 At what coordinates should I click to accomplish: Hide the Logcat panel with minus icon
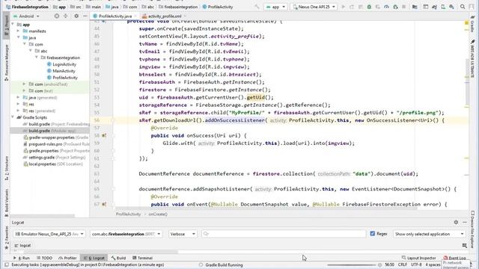[x=465, y=223]
